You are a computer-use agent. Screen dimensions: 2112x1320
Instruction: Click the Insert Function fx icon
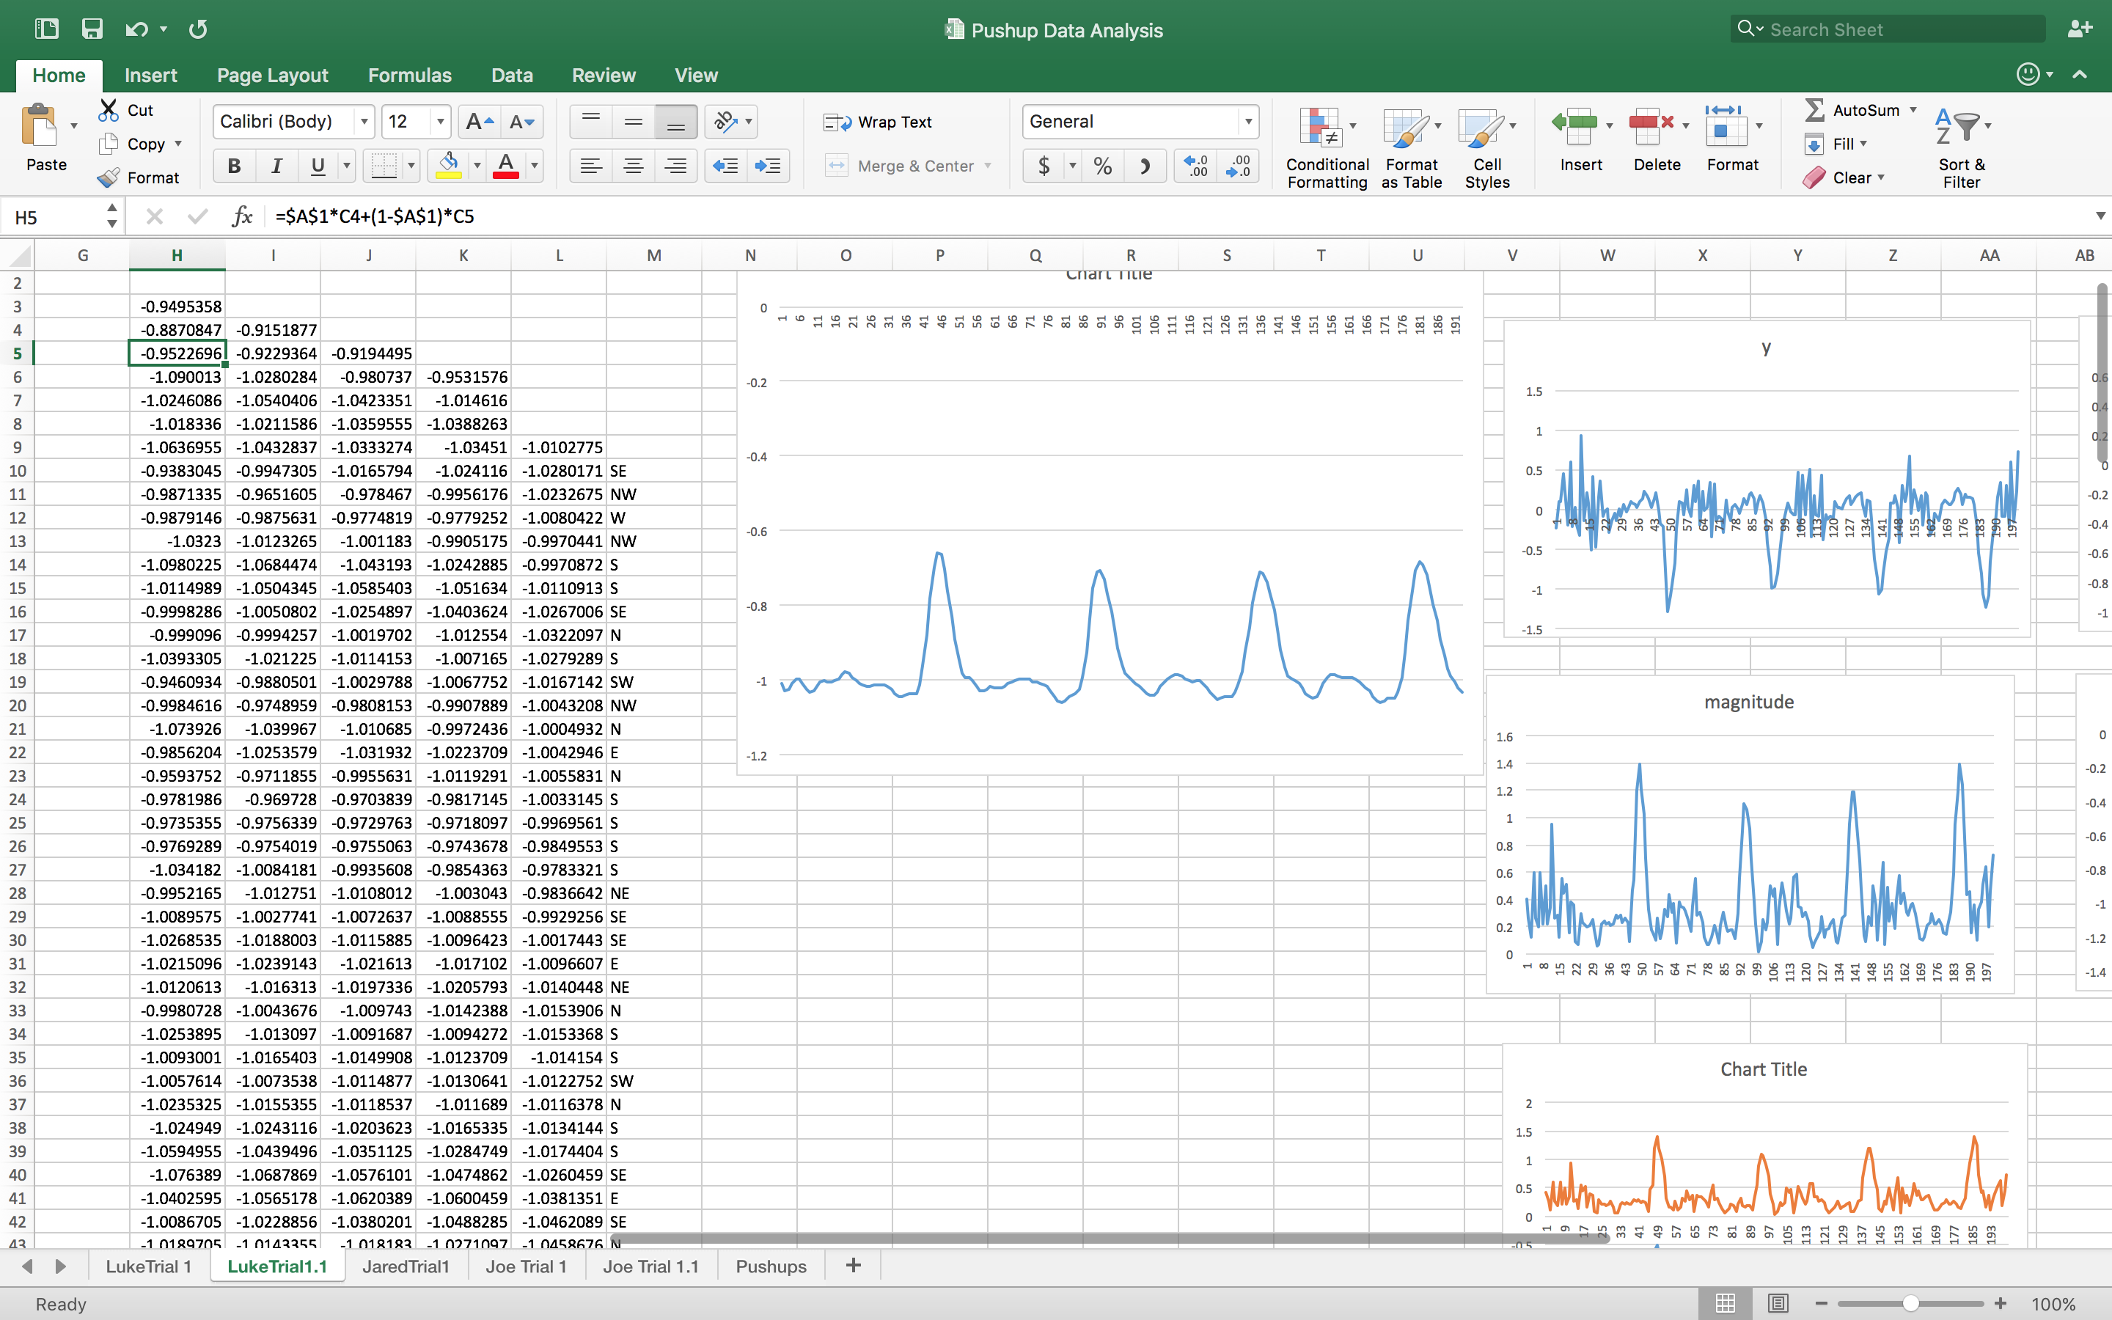tap(243, 216)
